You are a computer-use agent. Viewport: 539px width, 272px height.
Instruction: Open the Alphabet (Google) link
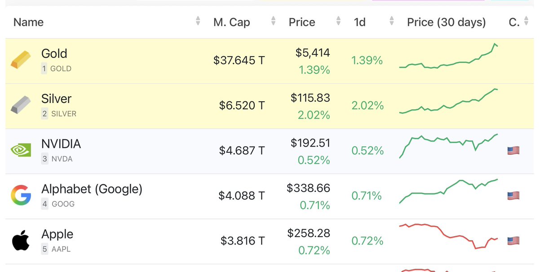tap(92, 189)
